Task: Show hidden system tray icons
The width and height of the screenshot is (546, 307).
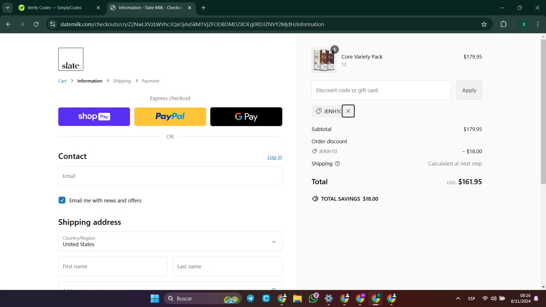Action: coord(458,299)
